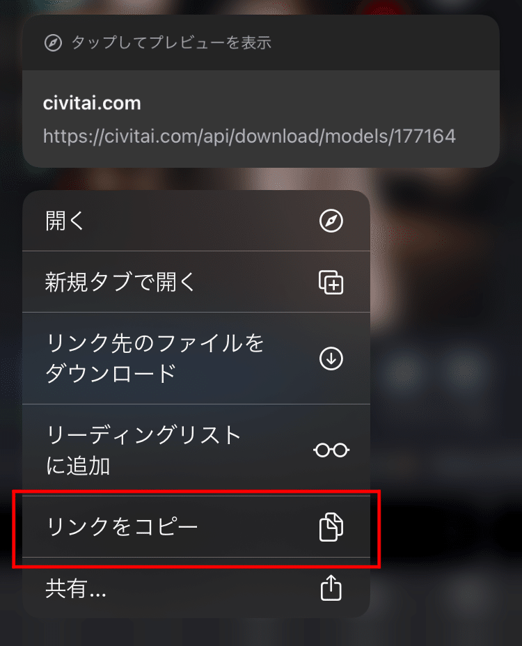Viewport: 522px width, 646px height.
Task: Tap the copy documents icon
Action: [331, 527]
